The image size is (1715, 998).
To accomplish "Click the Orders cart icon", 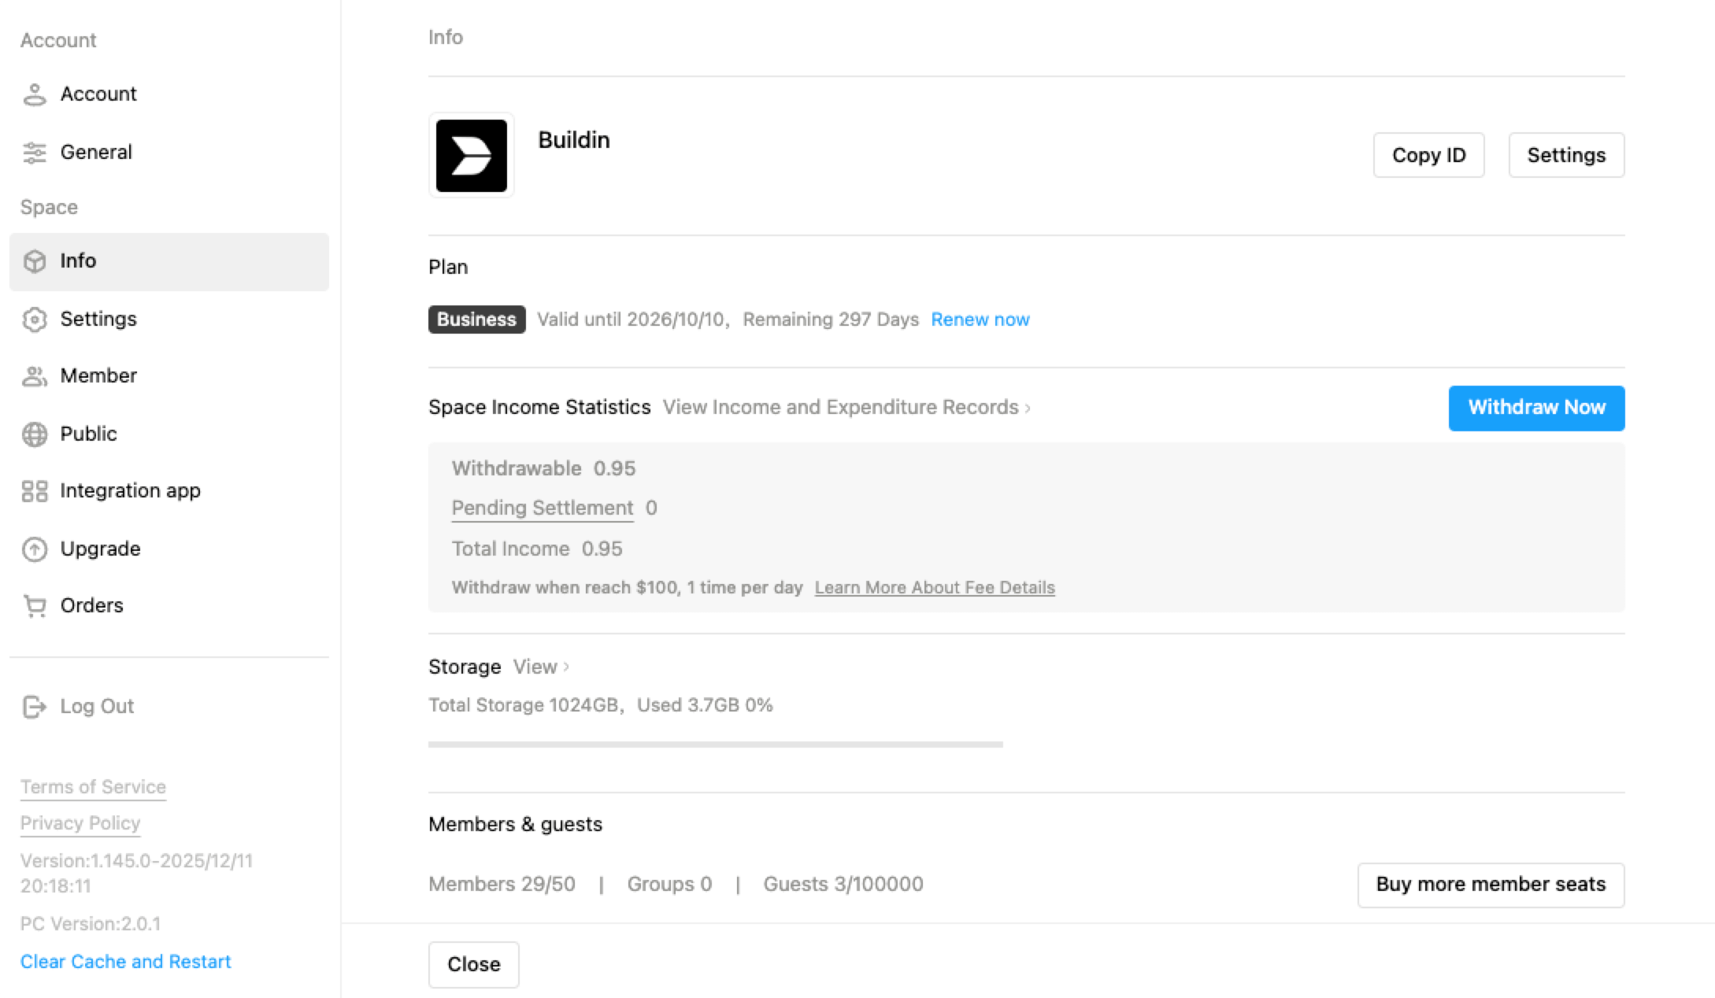I will tap(35, 605).
